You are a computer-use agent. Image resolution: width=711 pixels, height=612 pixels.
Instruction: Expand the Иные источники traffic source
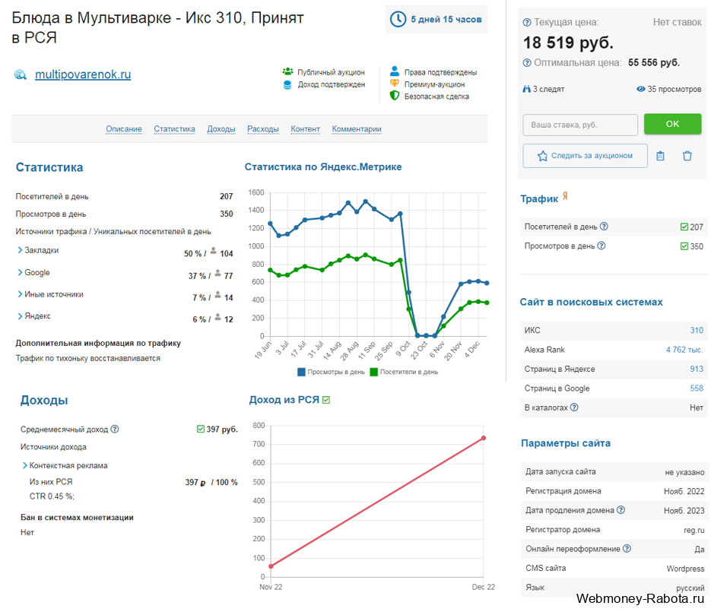[20, 294]
